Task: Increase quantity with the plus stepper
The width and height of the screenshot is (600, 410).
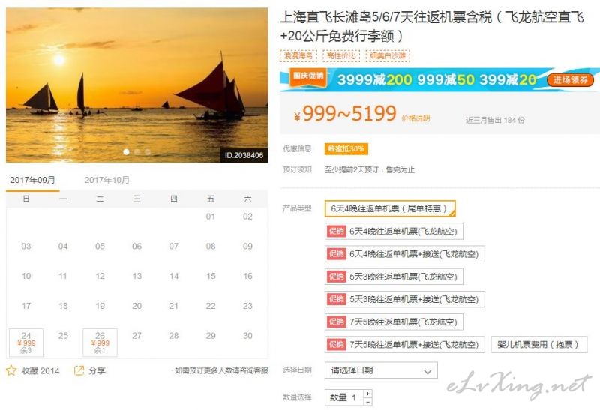Action: (x=367, y=394)
